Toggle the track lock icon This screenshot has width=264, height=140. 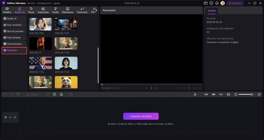point(6,117)
